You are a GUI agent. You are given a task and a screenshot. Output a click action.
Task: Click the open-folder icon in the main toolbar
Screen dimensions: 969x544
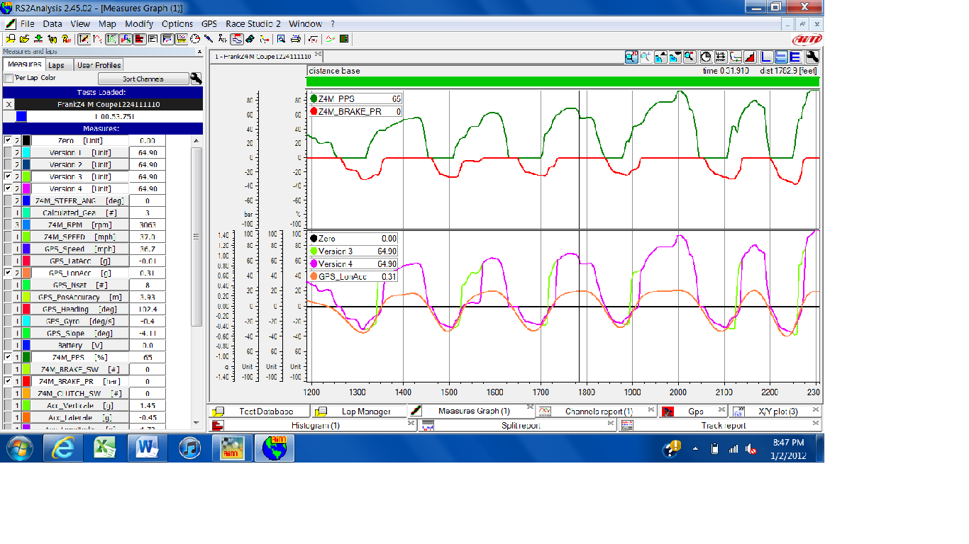click(25, 39)
